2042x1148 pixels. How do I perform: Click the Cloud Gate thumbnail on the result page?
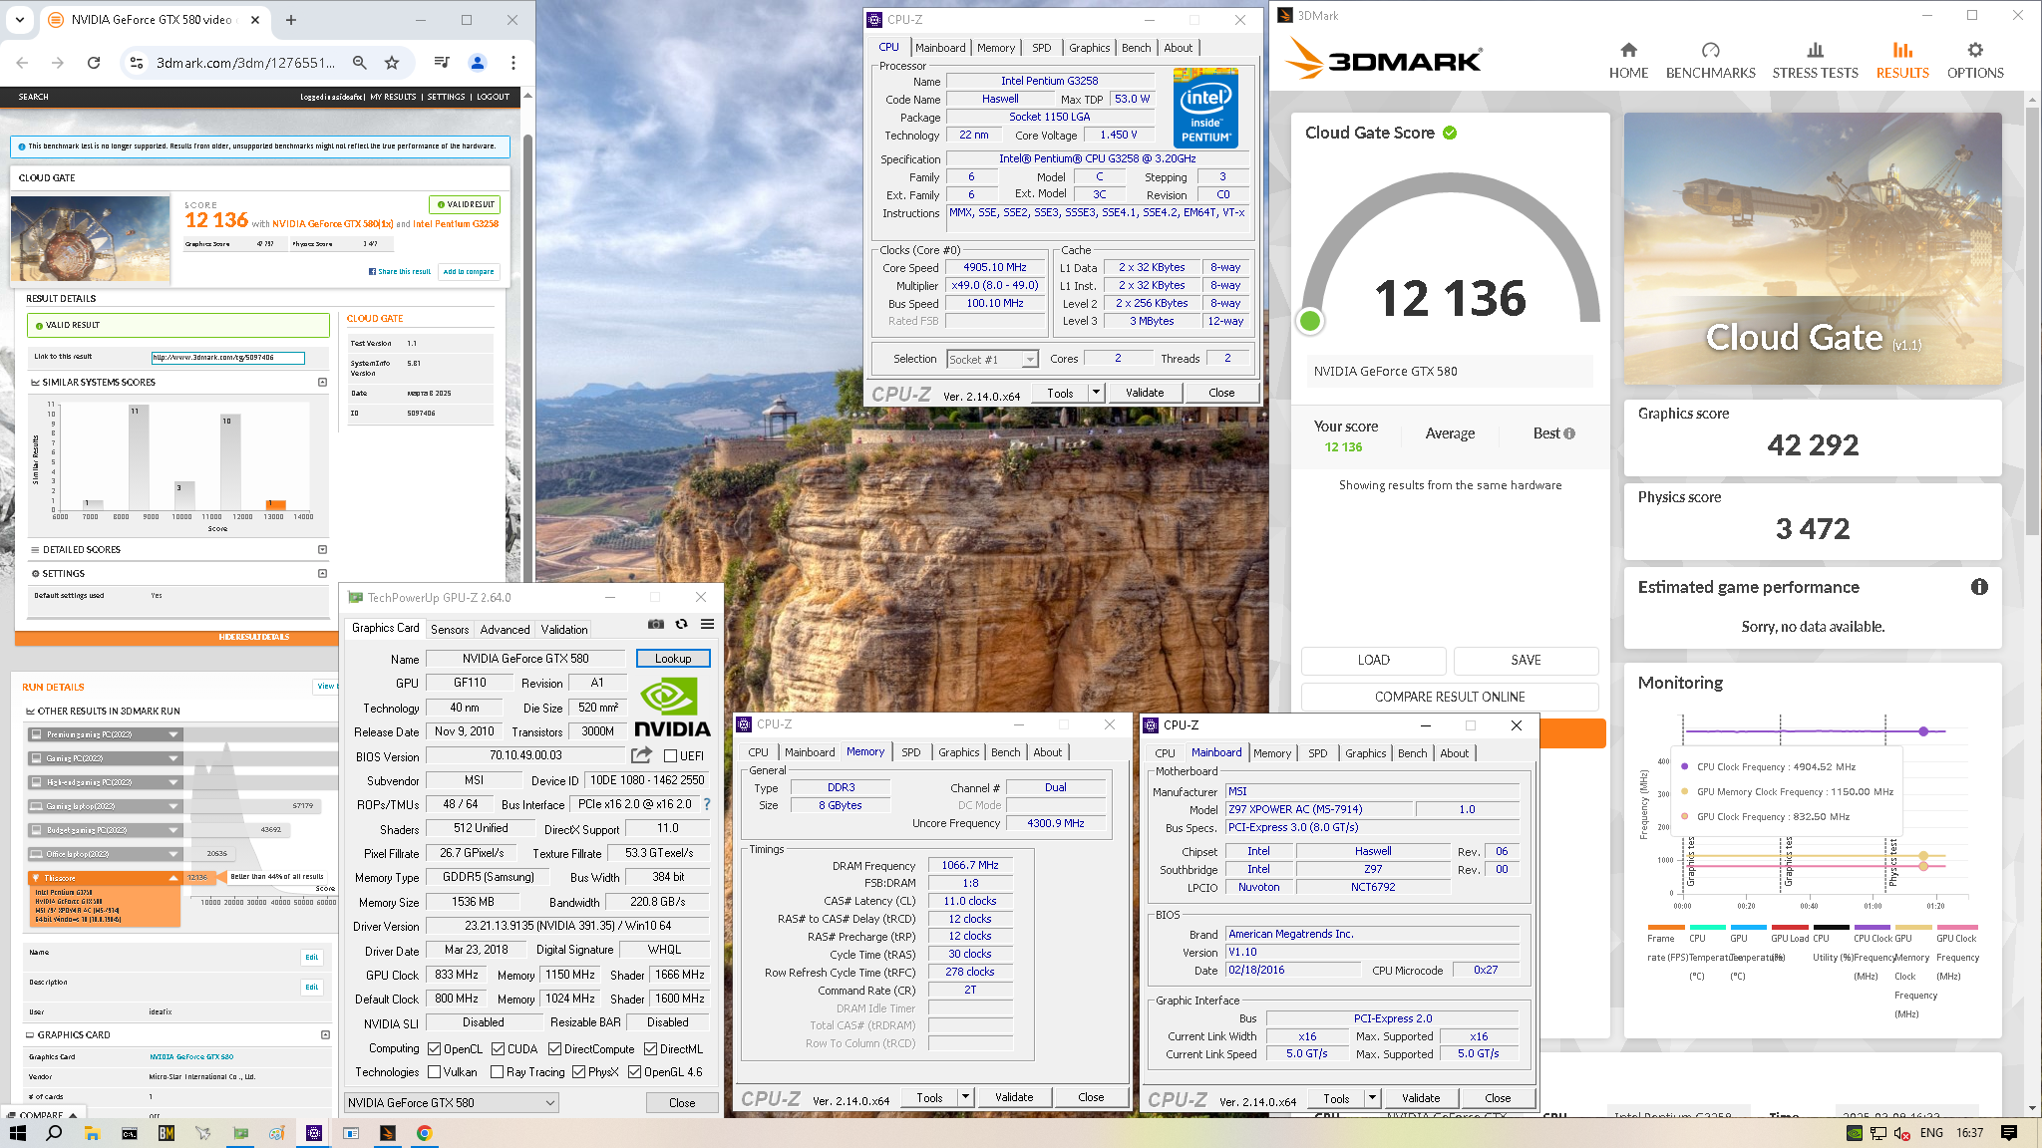pos(91,239)
